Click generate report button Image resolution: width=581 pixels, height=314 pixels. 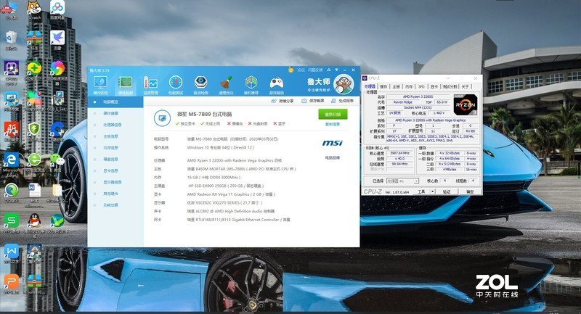click(342, 101)
